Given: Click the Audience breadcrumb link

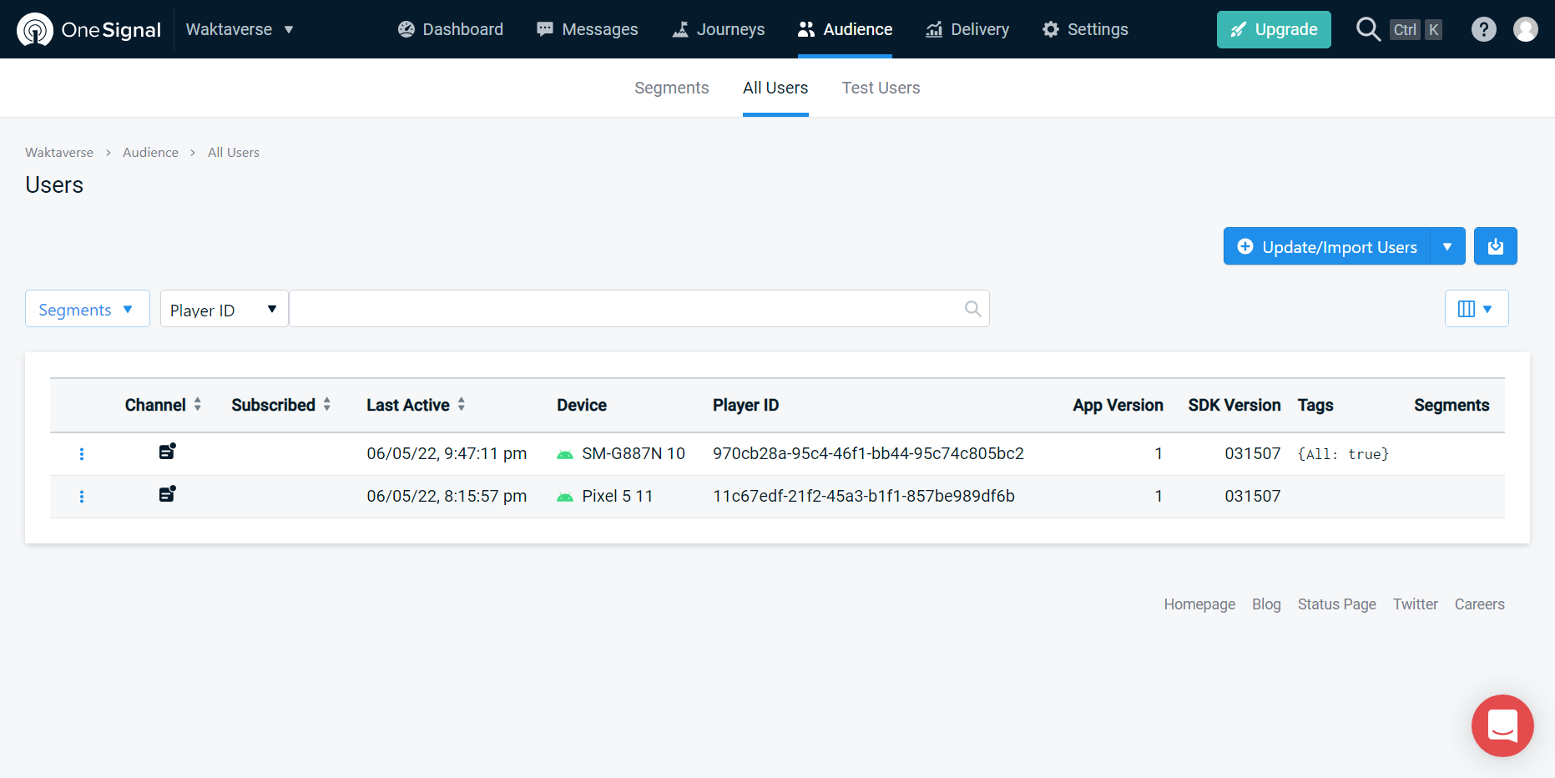Looking at the screenshot, I should tap(150, 152).
